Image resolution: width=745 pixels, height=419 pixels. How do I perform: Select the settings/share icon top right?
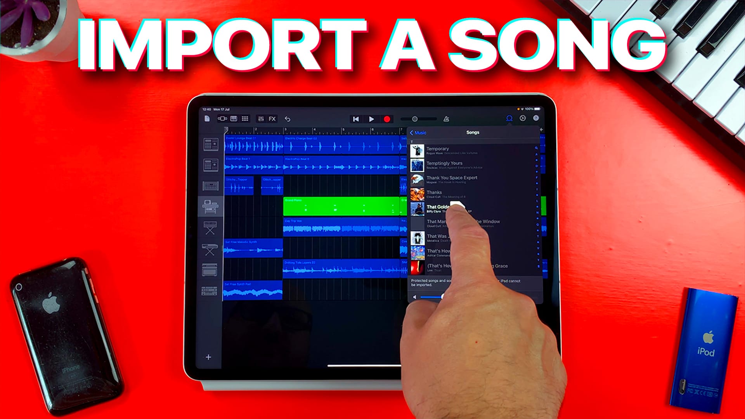[523, 119]
